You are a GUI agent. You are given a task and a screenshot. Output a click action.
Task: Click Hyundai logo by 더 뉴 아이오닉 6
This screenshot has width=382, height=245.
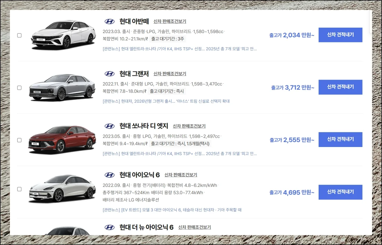(x=110, y=227)
